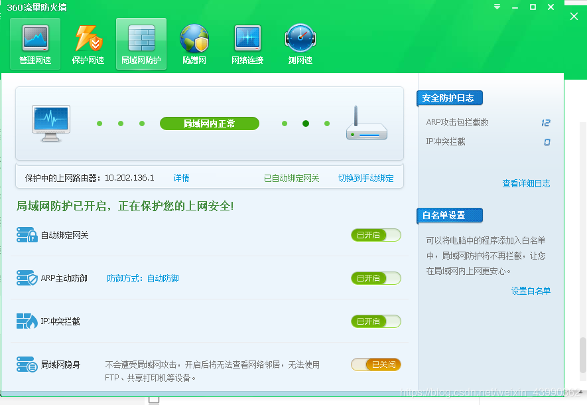Click the background window's vertical scrollbar thumb
Screen dimensions: 587x405
pyautogui.click(x=583, y=355)
